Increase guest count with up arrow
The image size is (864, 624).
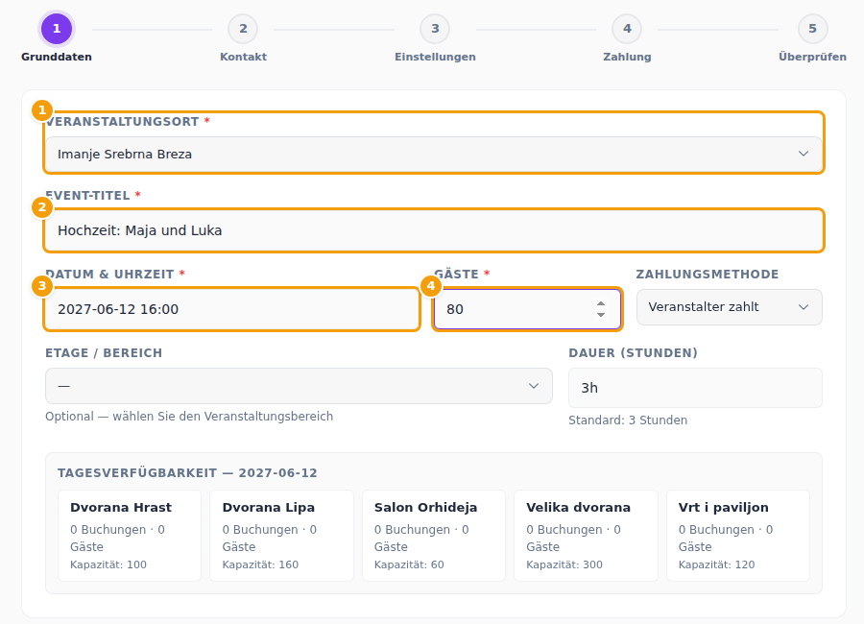[x=601, y=303]
